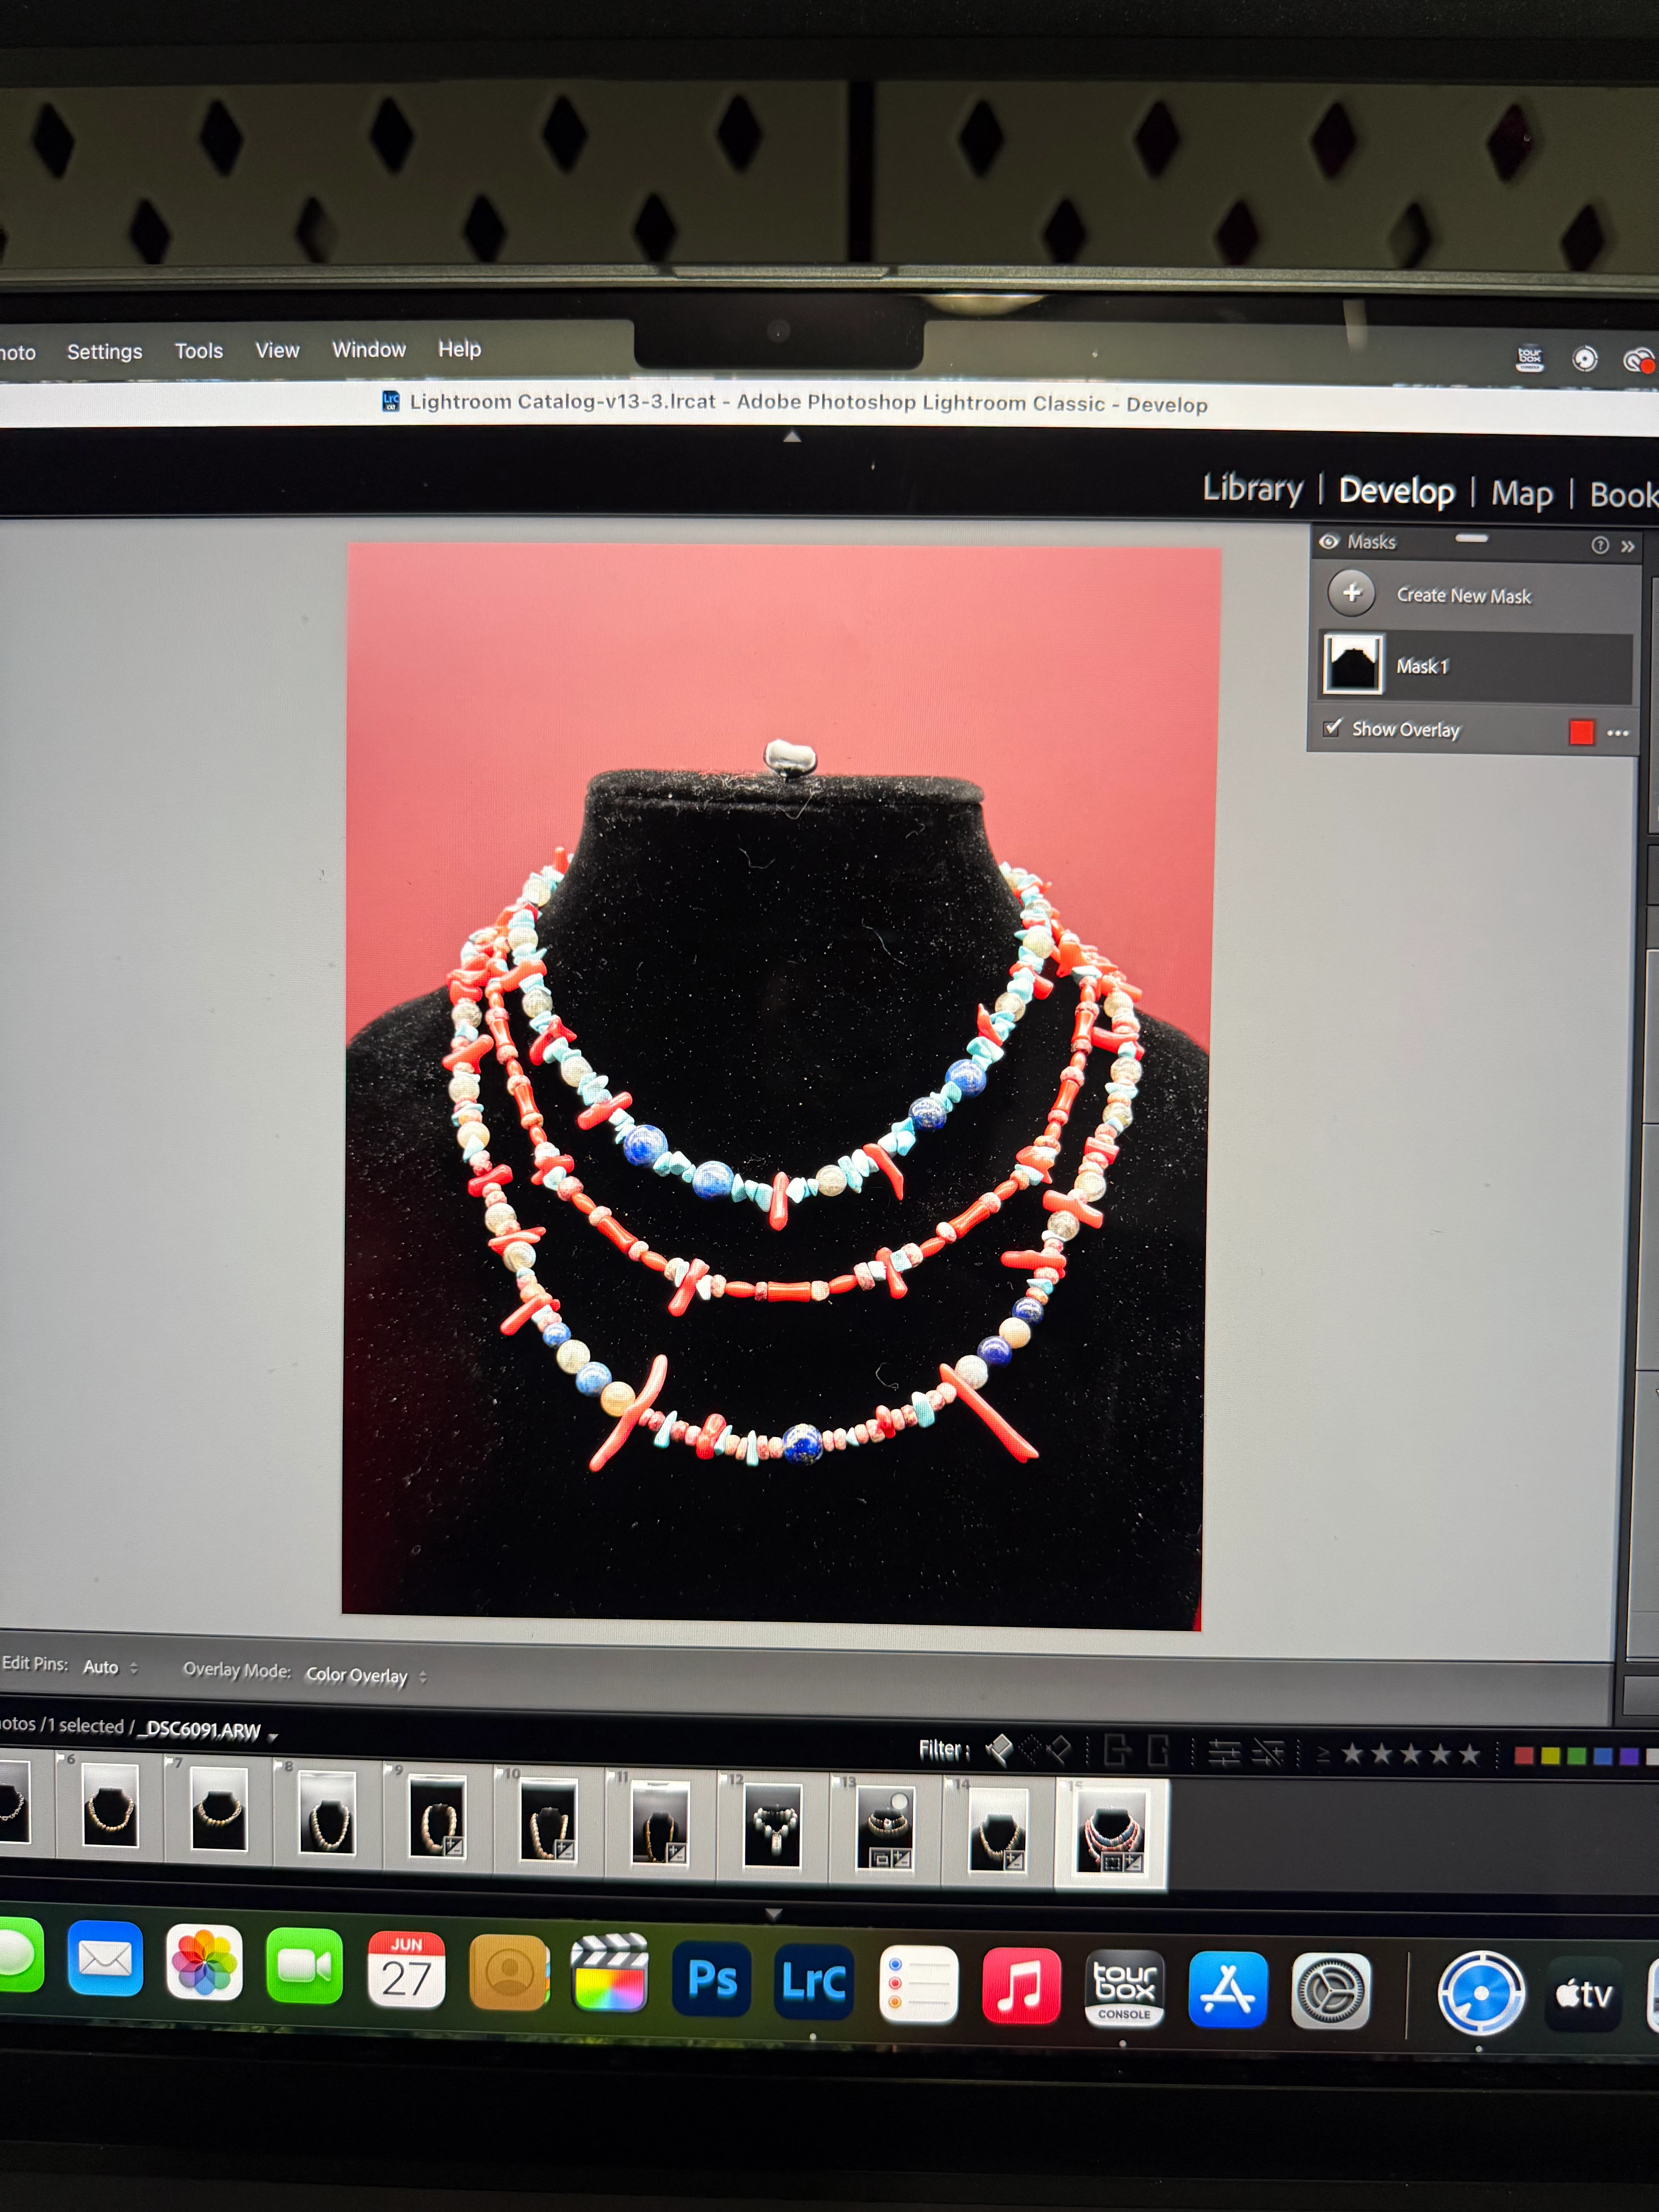Open overlay options three-dot menu
Screen dimensions: 1659x2212
1618,733
